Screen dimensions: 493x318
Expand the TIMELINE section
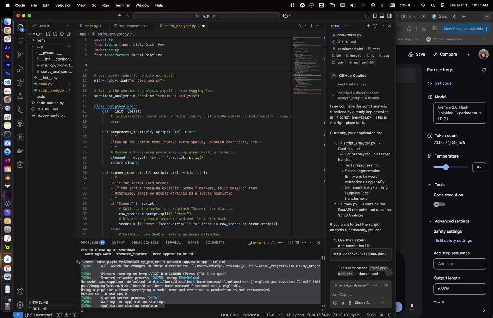(x=51, y=303)
